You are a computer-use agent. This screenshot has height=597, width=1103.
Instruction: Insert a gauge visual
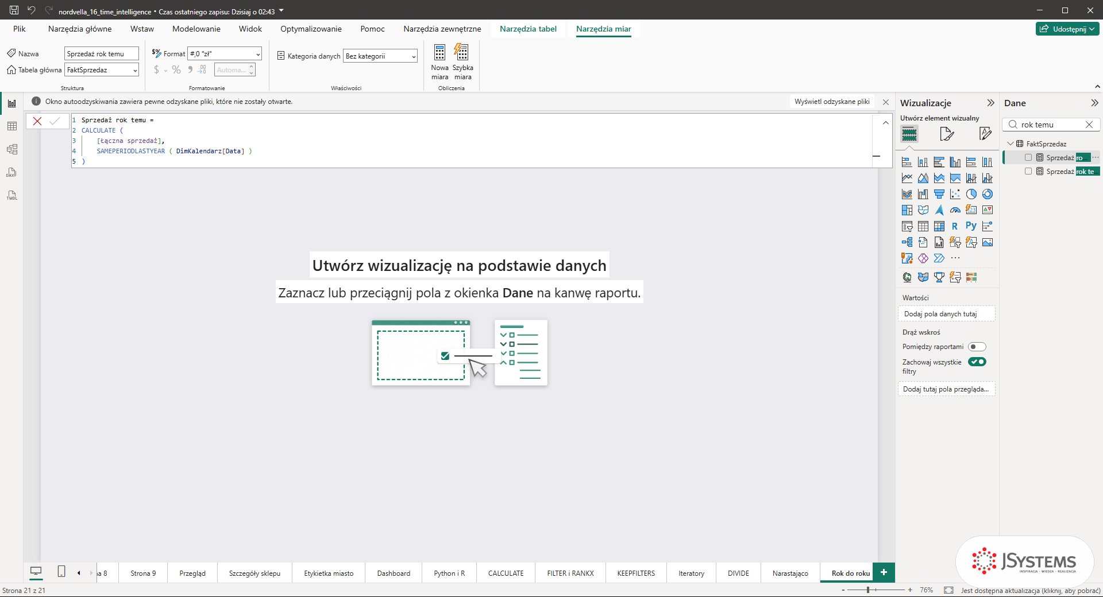point(955,210)
